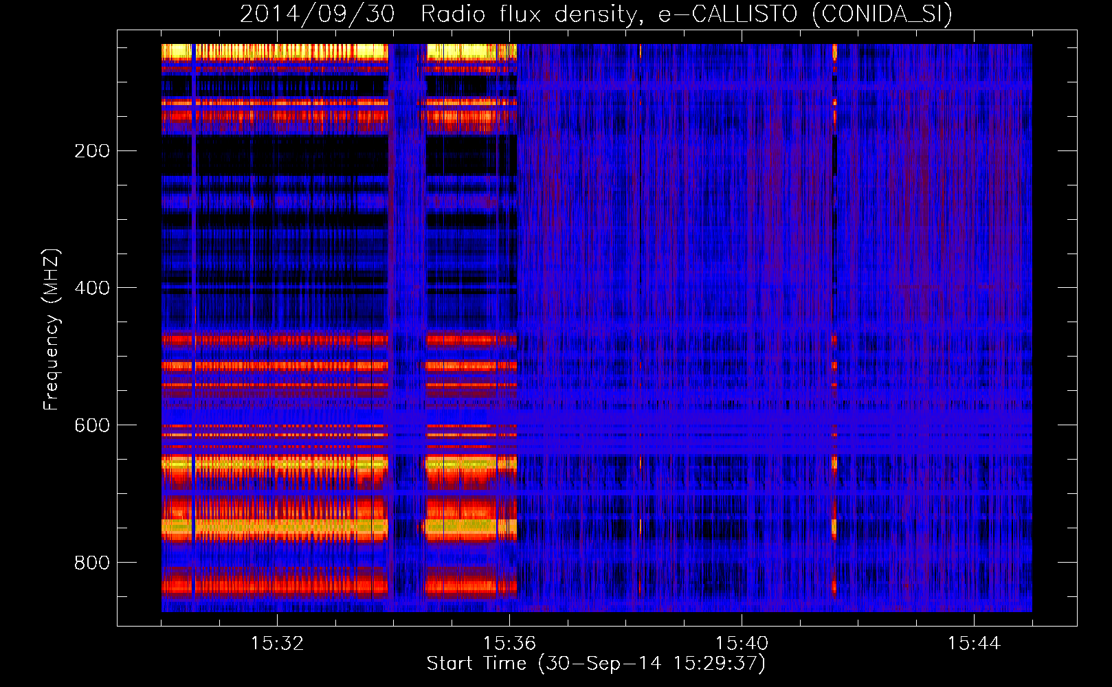Viewport: 1112px width, 687px height.
Task: Click the 15:36 time tick label
Action: tap(509, 644)
